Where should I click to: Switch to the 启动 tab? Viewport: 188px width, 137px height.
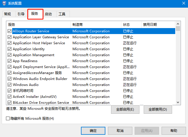[48, 14]
